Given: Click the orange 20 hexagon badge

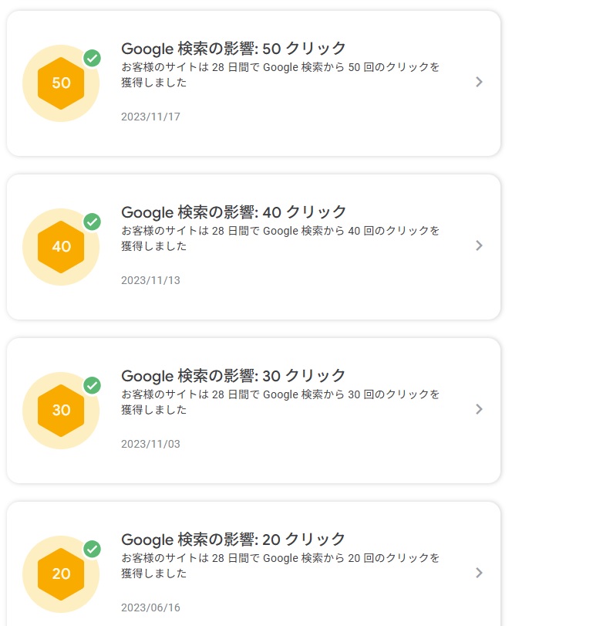Looking at the screenshot, I should [61, 574].
